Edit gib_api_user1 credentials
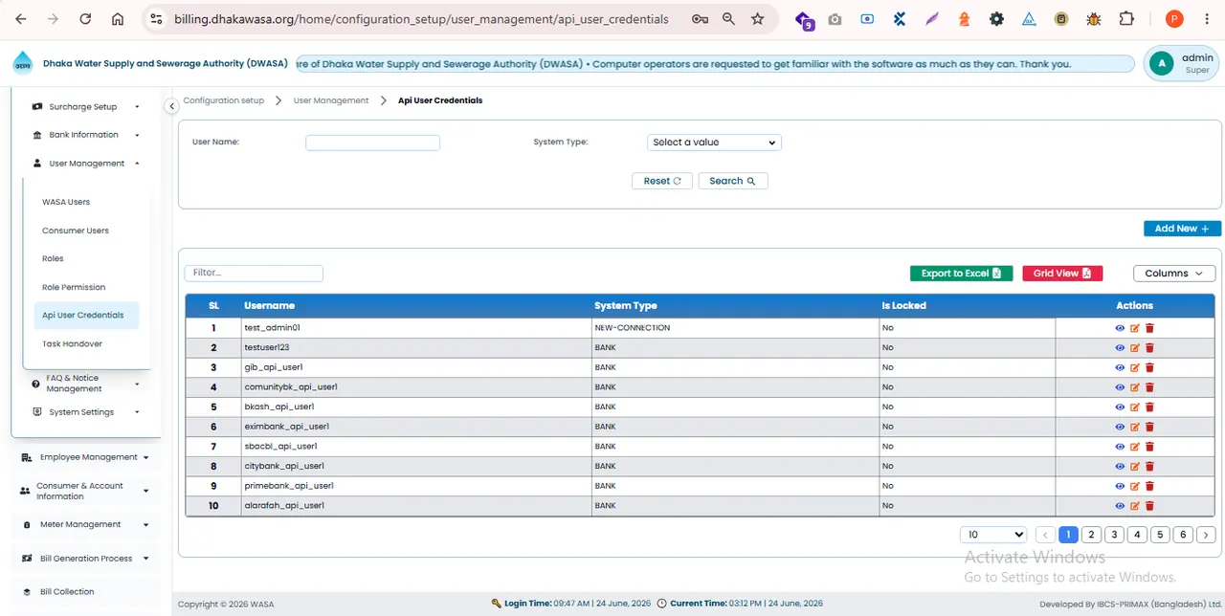The width and height of the screenshot is (1225, 616). coord(1135,367)
